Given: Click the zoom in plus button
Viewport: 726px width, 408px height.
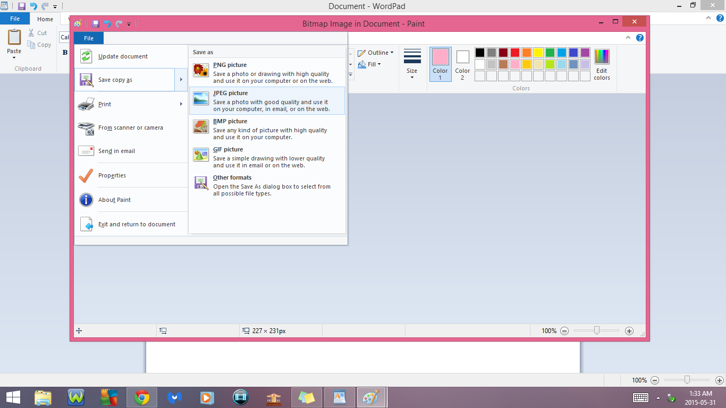Looking at the screenshot, I should point(629,330).
